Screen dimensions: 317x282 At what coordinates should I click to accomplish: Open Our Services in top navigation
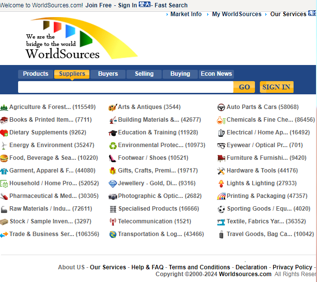tap(288, 14)
